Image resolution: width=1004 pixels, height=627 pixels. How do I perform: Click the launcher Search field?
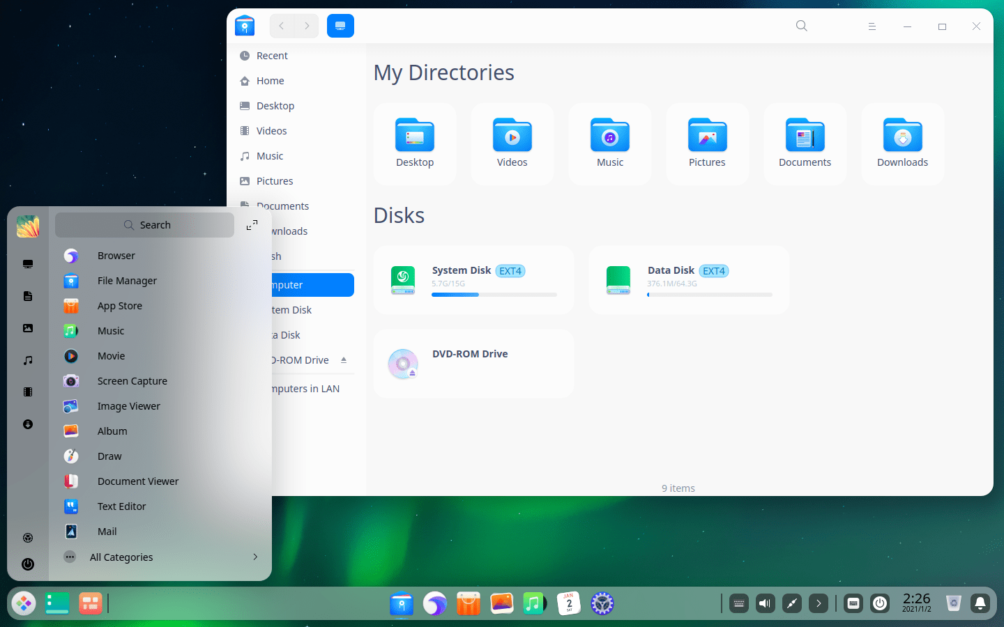point(145,225)
